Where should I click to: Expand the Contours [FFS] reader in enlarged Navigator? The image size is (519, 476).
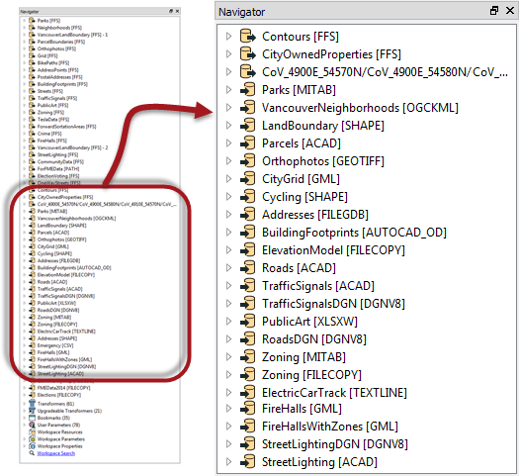pos(228,36)
